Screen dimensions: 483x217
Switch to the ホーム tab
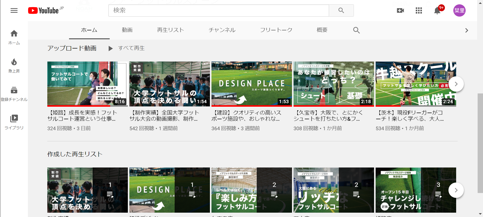[89, 30]
